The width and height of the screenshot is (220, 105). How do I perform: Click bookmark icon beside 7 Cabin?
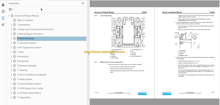tap(14, 52)
